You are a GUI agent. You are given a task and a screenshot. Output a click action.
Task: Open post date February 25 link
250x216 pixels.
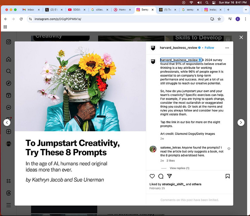[157, 188]
